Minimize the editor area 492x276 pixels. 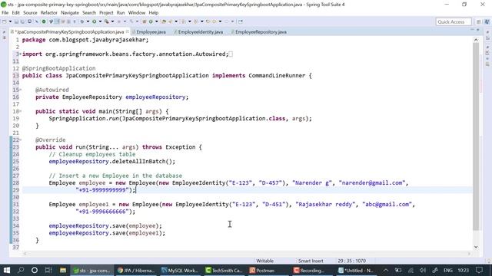point(472,30)
